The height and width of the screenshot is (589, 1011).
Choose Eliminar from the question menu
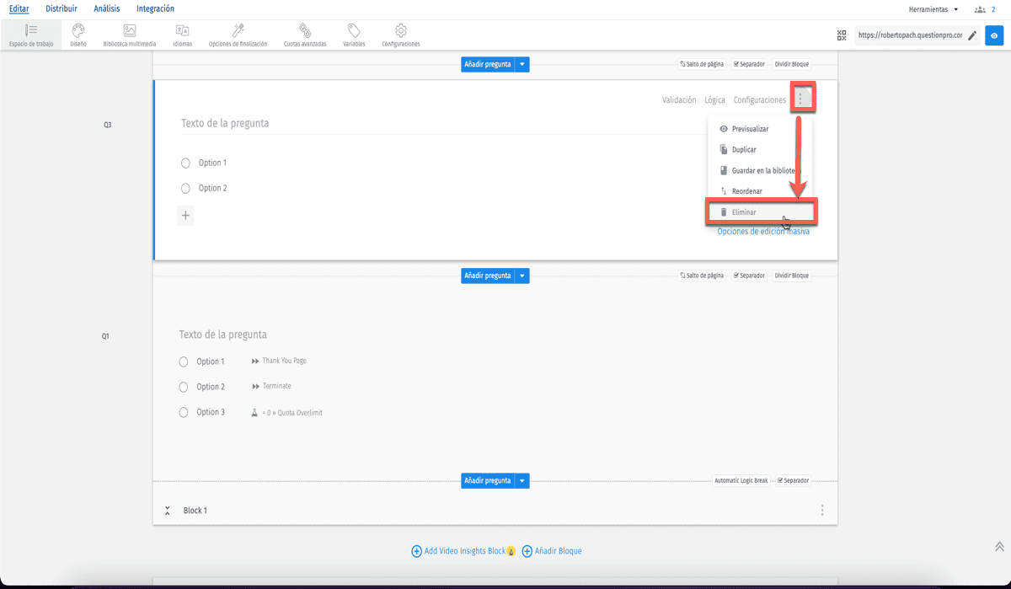[x=761, y=212]
